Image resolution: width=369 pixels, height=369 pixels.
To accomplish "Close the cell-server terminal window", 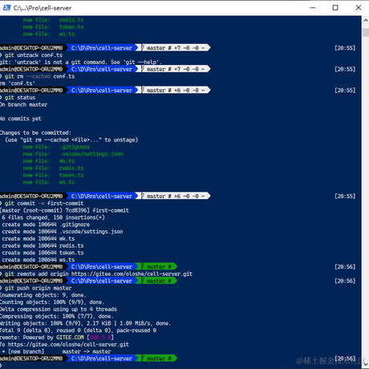I will 359,8.
